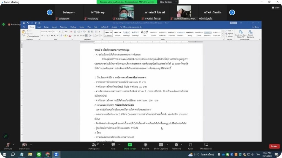Start recording with the Record icon
282x158 pixels.
click(145, 145)
